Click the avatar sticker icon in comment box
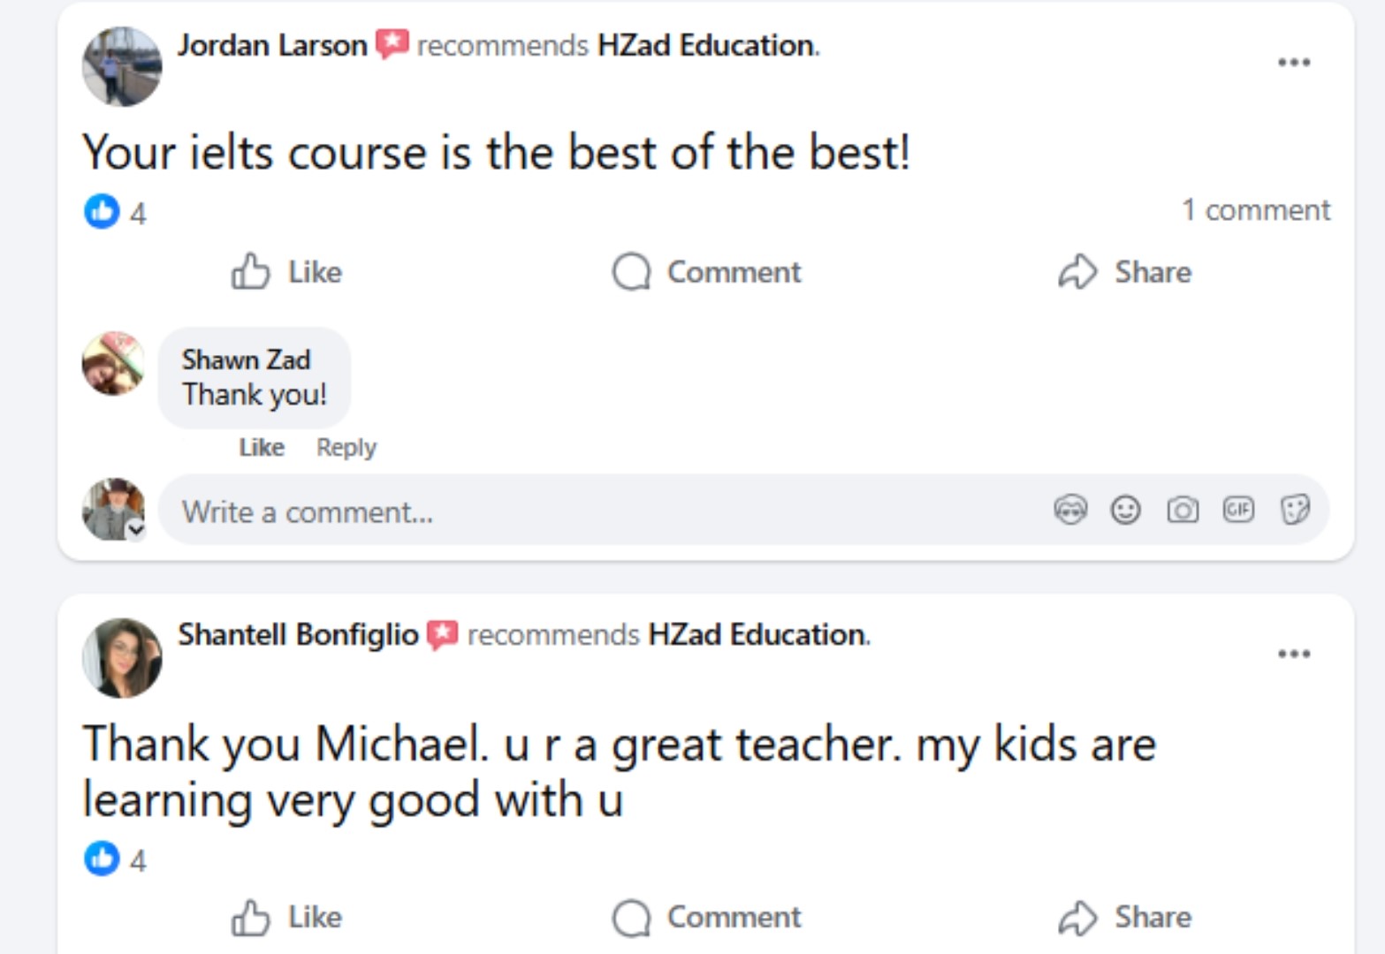This screenshot has height=954, width=1385. point(1070,510)
